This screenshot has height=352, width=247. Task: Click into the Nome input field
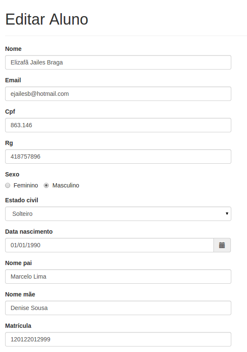[x=118, y=62]
